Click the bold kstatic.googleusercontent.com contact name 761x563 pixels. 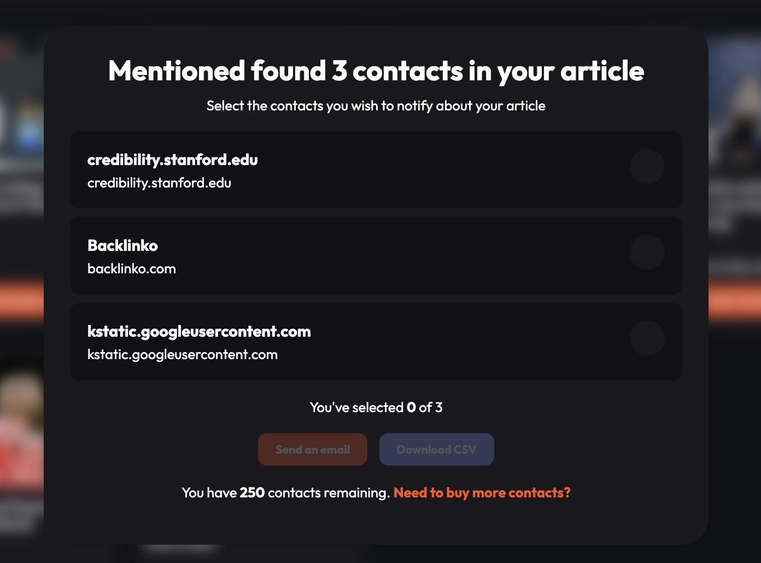click(x=199, y=331)
